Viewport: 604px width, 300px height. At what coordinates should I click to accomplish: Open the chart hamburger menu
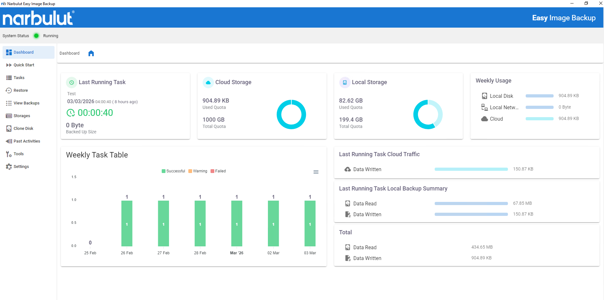click(316, 172)
